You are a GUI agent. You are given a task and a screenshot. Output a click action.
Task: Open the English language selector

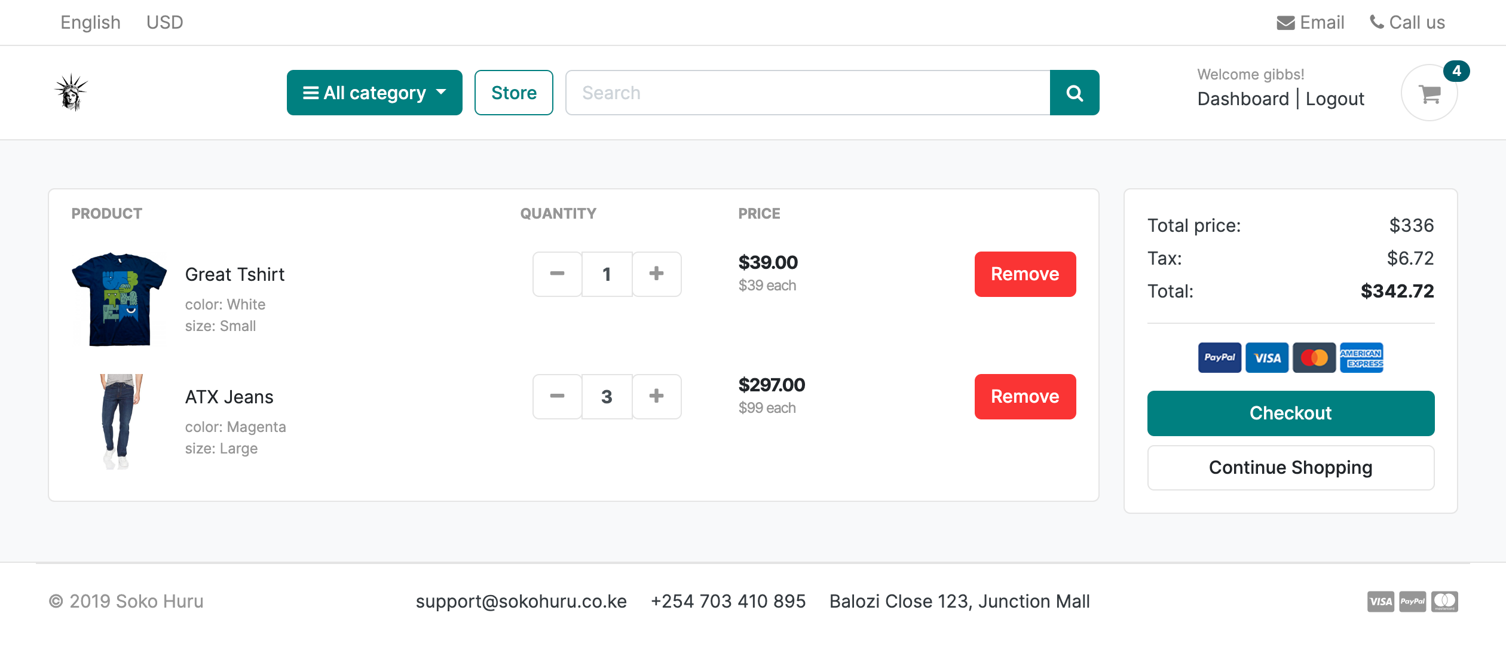pyautogui.click(x=90, y=23)
